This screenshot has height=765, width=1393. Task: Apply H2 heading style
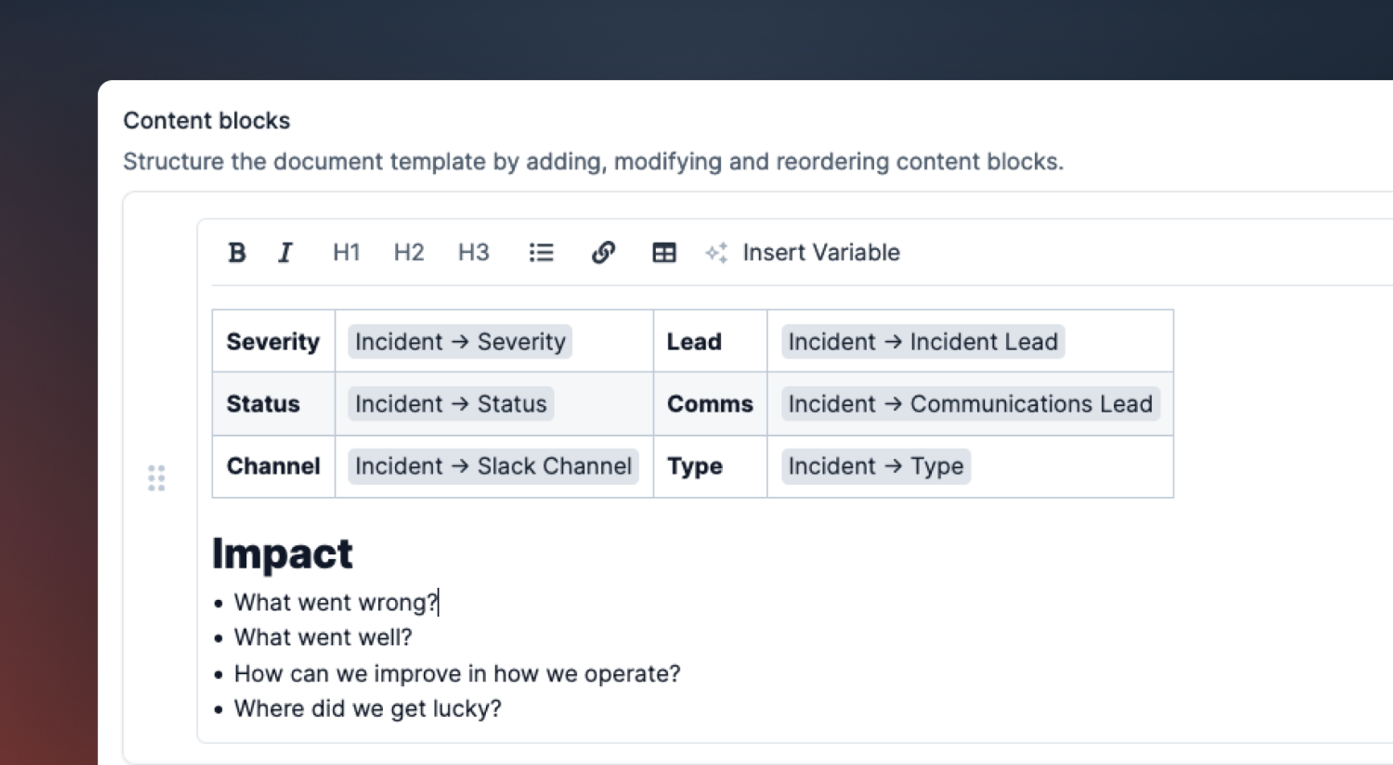point(408,253)
